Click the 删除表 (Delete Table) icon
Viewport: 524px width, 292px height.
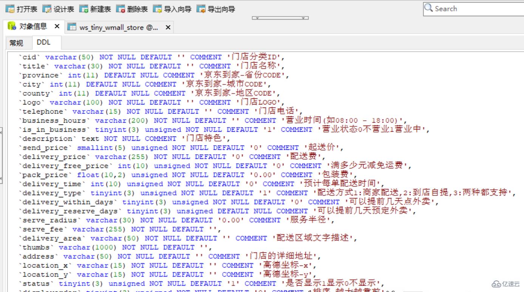pyautogui.click(x=121, y=9)
